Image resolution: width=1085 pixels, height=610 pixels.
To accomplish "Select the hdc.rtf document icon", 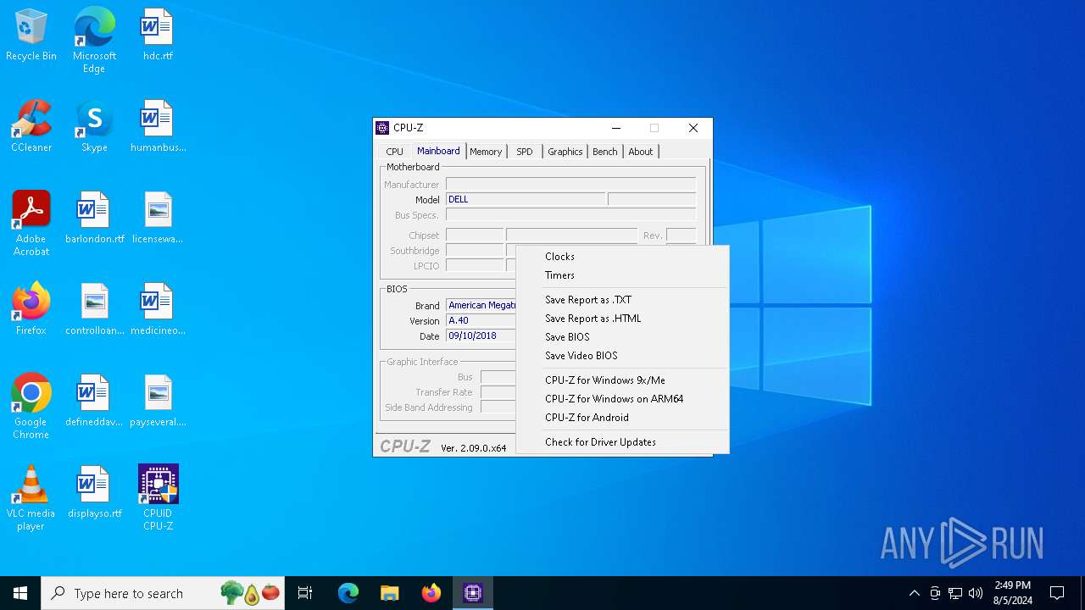I will coord(158,35).
